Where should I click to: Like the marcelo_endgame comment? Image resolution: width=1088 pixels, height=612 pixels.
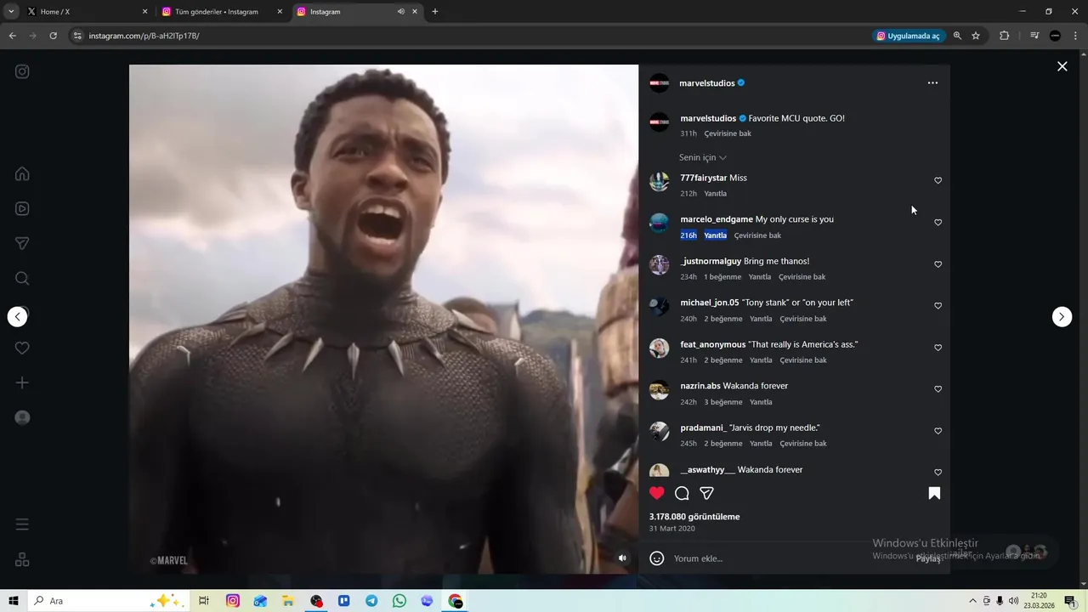[938, 222]
